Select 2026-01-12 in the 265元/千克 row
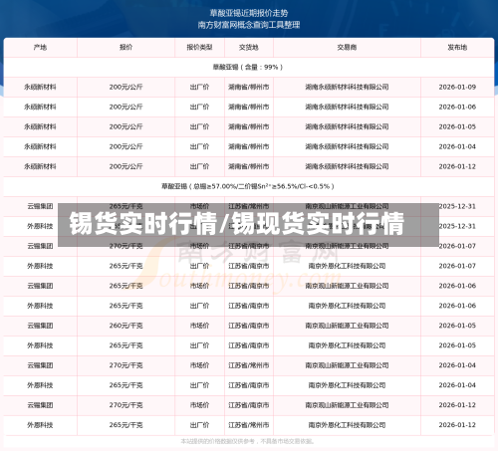498x451 pixels. [x=457, y=425]
